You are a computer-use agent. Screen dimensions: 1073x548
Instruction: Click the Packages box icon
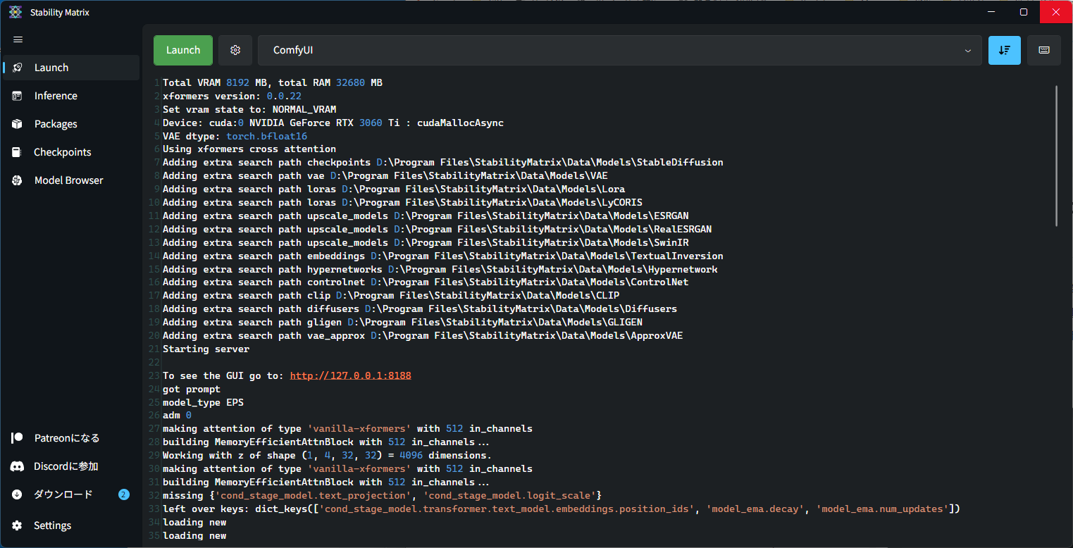pos(17,124)
